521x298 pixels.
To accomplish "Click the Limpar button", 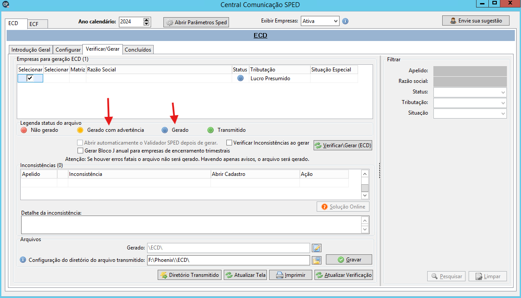I will (x=488, y=276).
